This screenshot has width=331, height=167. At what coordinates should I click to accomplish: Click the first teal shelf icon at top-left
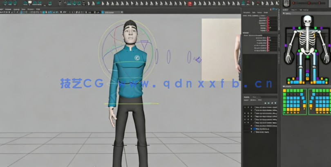click(x=4, y=3)
